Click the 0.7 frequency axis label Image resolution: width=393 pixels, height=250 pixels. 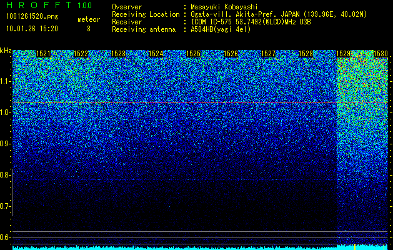coord(4,206)
